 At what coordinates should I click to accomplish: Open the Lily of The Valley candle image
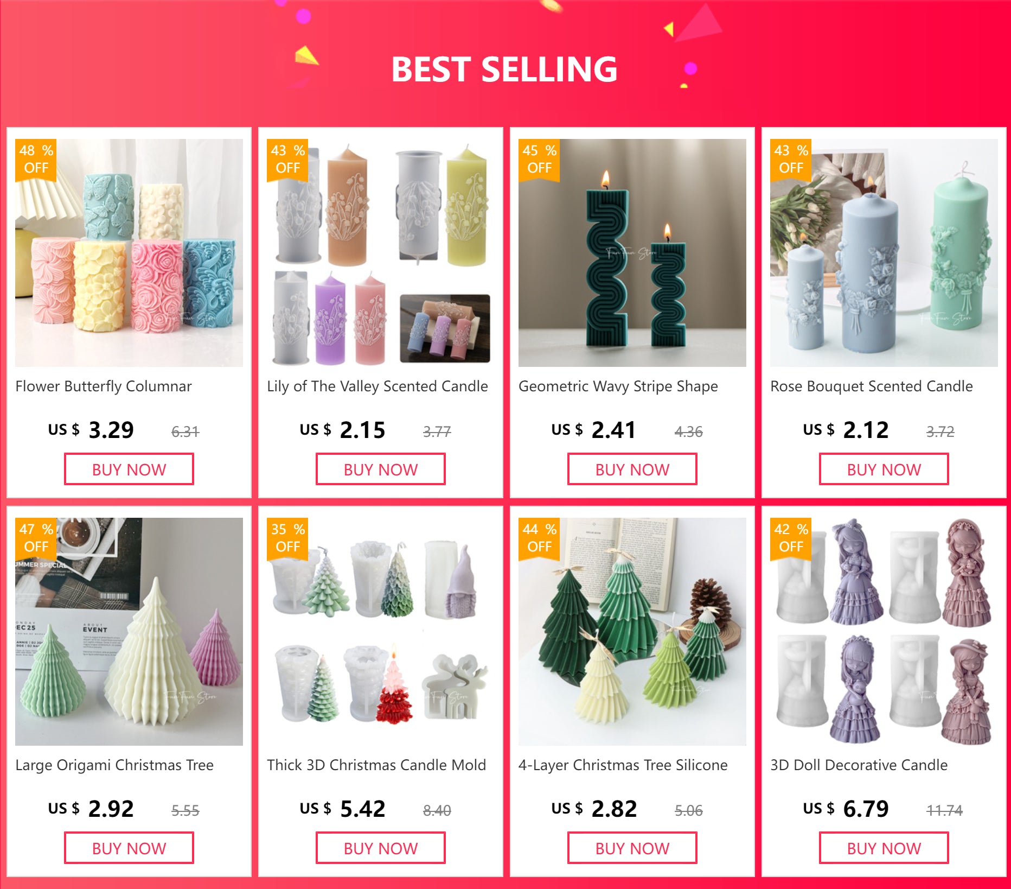click(x=381, y=253)
